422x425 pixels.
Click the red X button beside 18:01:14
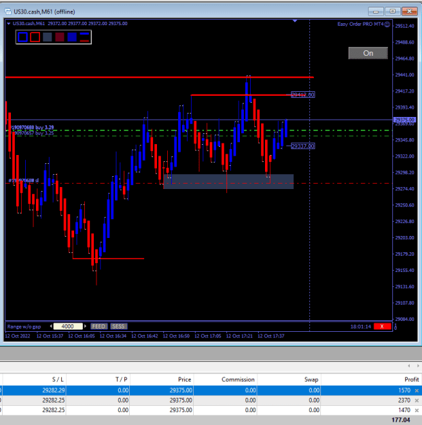click(x=382, y=326)
